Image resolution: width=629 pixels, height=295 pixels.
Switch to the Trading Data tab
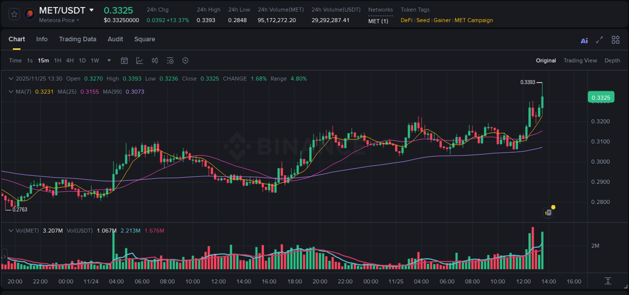click(x=77, y=39)
